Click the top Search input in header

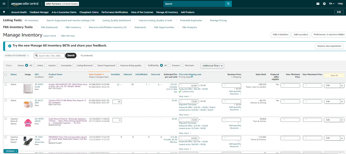coord(194,4)
